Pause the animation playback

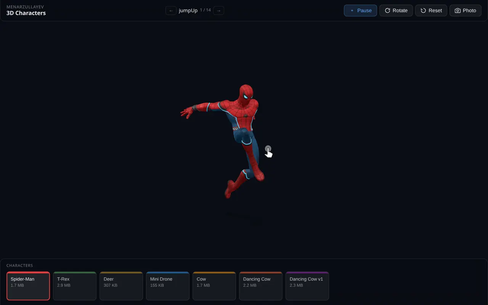(x=360, y=11)
